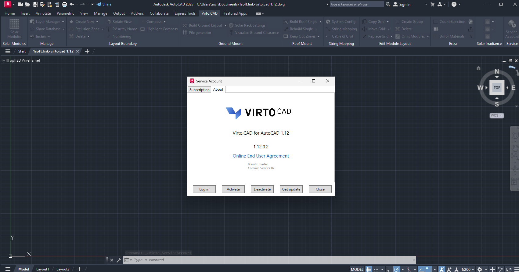The height and width of the screenshot is (272, 519).
Task: Click the Open file icon
Action: coord(27,4)
